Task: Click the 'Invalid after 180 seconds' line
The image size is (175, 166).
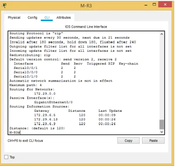Action: [72, 42]
